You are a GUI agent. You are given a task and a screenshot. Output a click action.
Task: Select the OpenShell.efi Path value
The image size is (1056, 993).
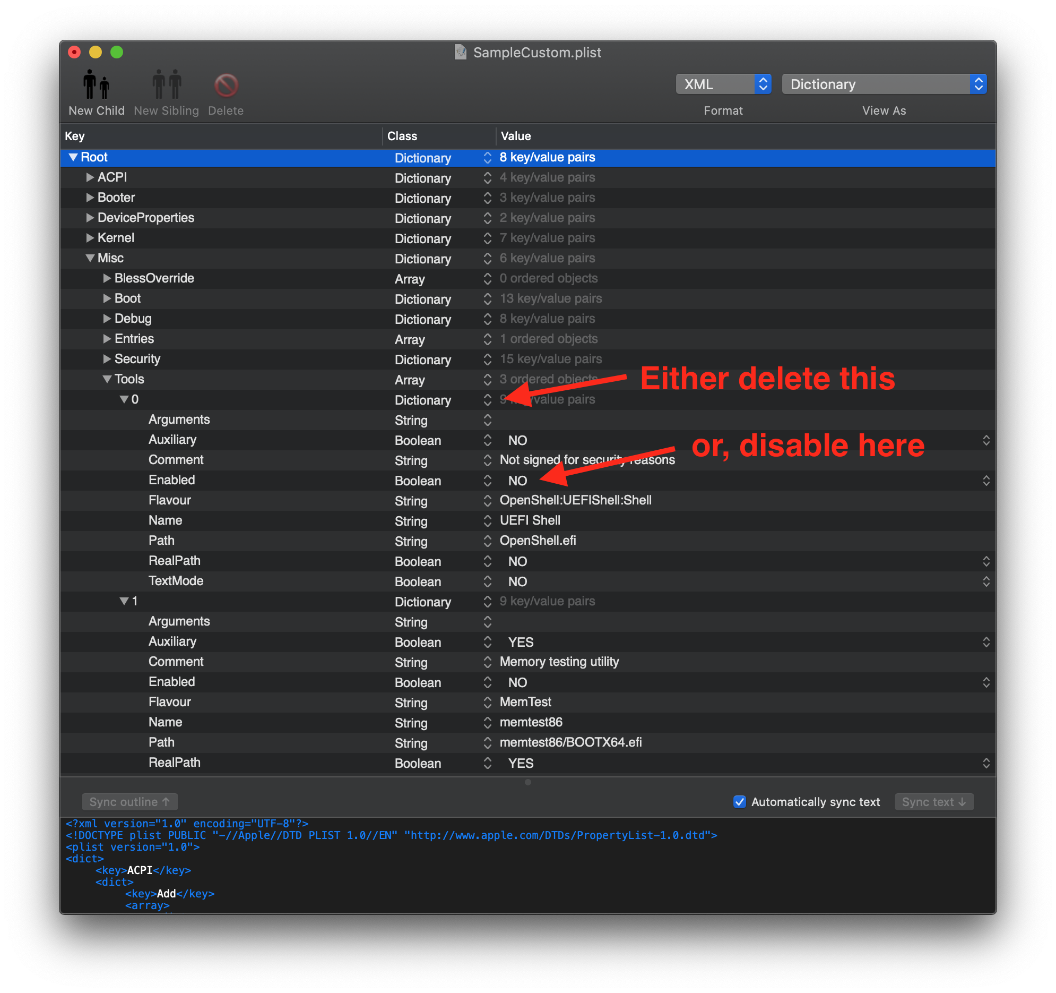click(x=538, y=541)
